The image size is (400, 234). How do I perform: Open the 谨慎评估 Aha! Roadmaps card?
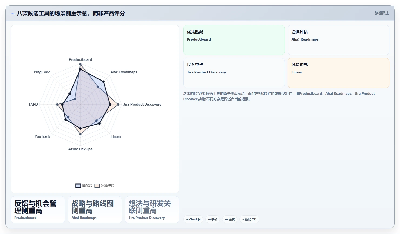pyautogui.click(x=338, y=40)
